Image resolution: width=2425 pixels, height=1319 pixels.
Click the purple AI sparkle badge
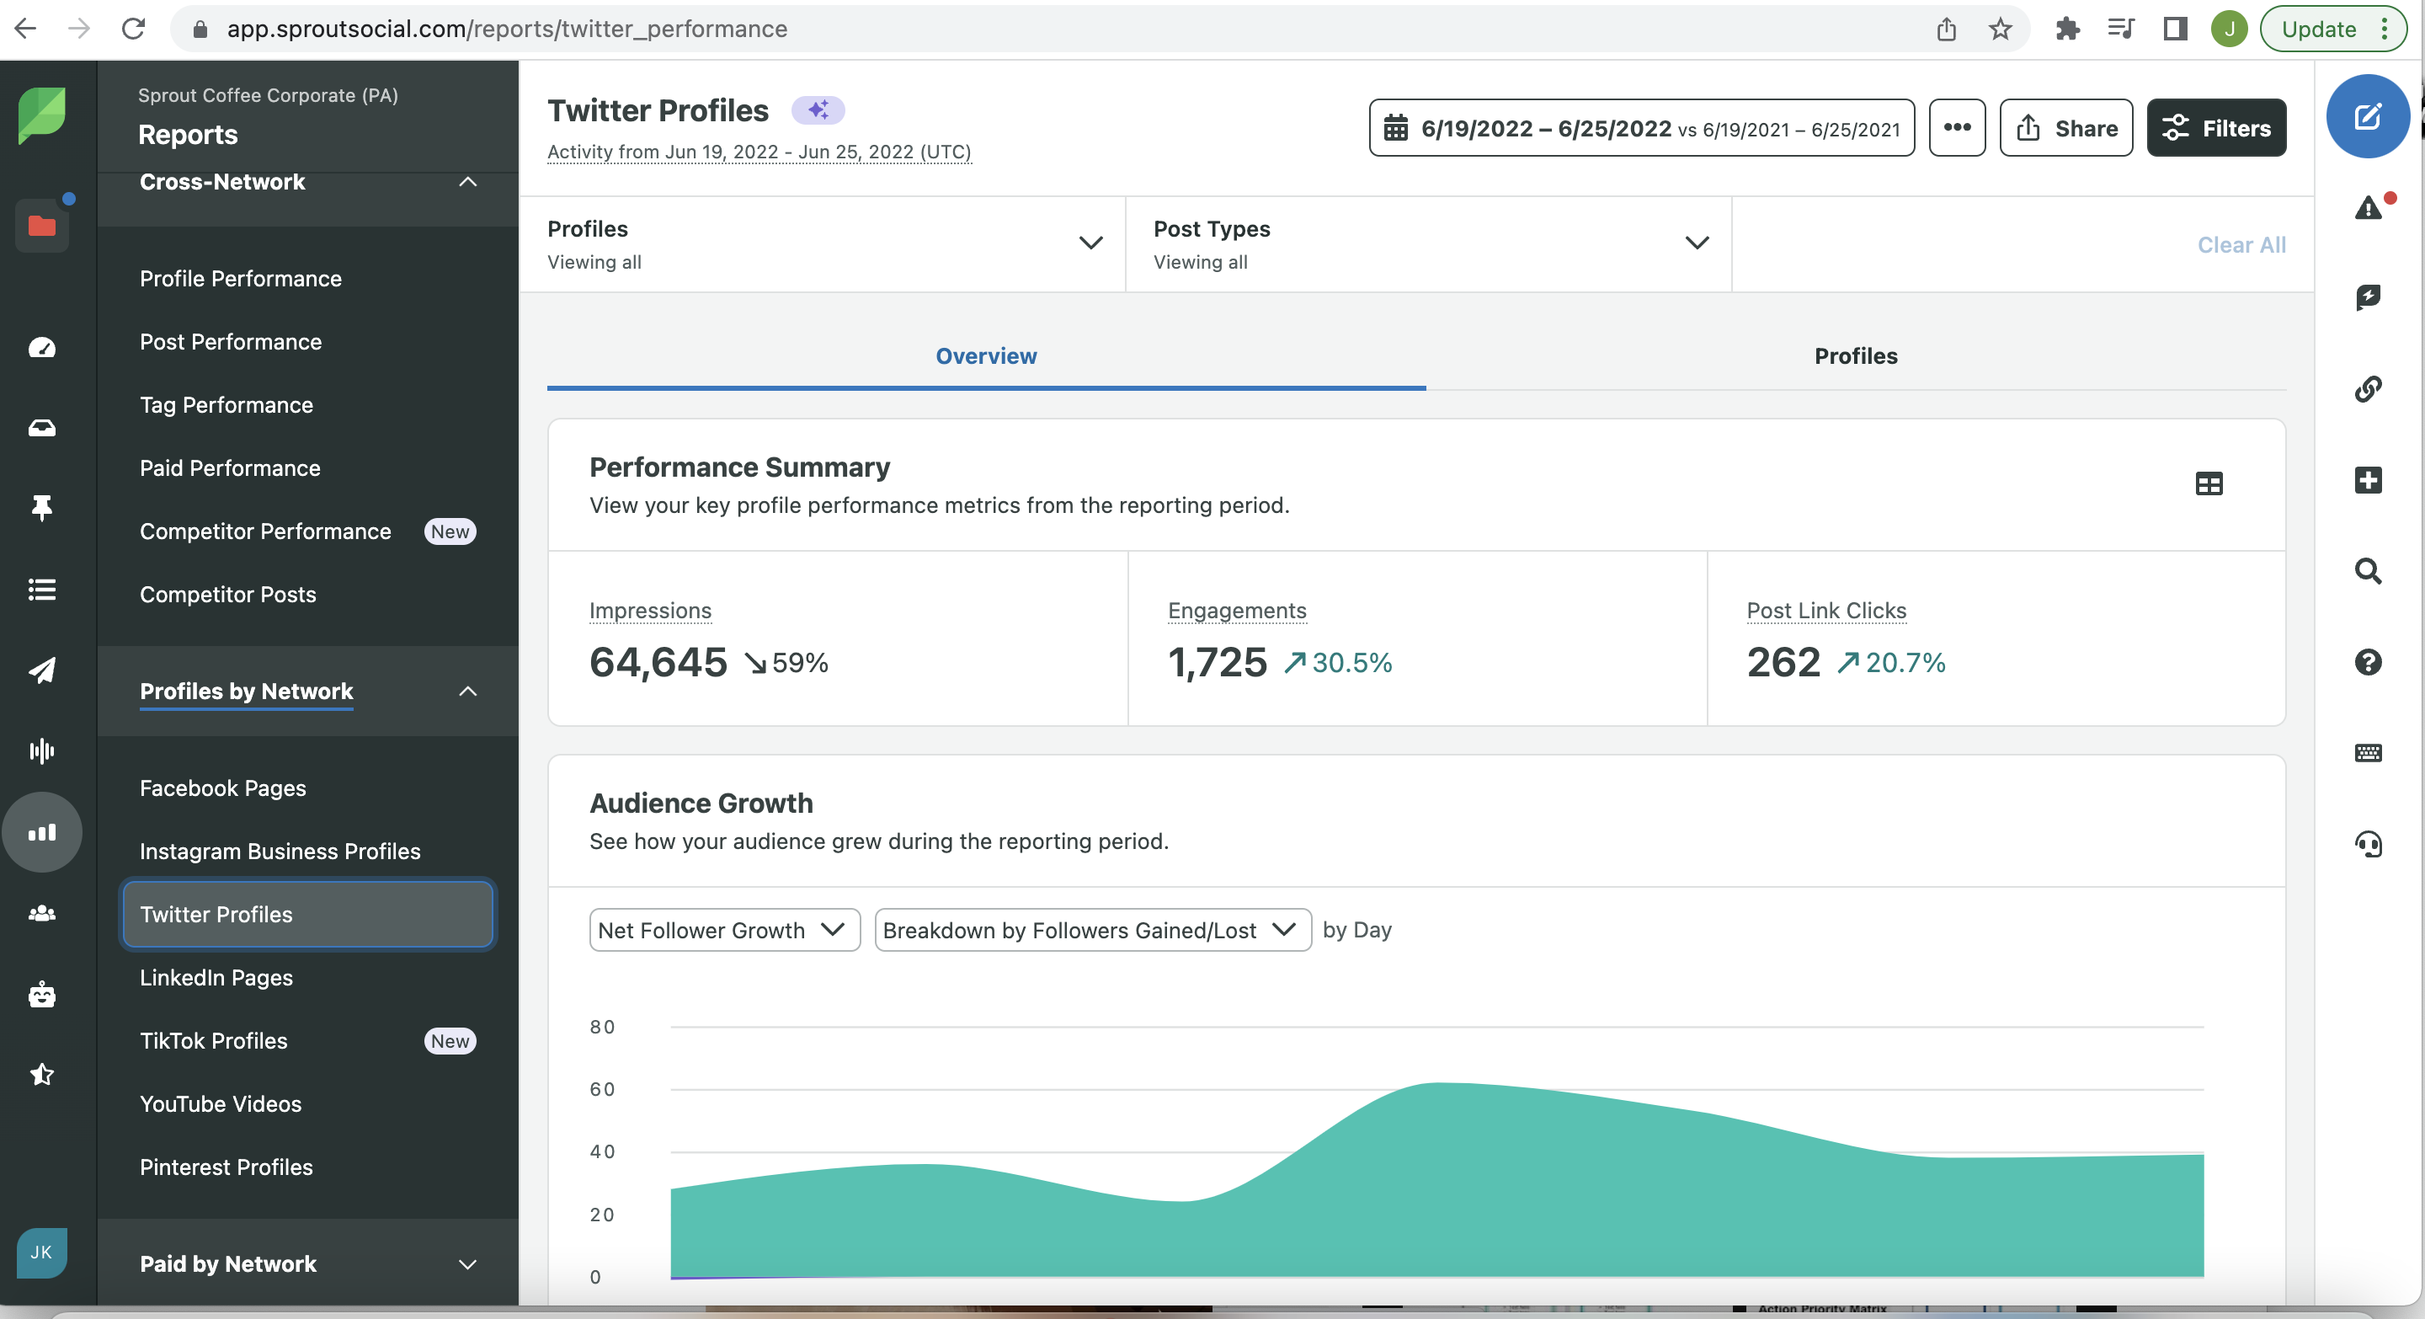pyautogui.click(x=817, y=110)
